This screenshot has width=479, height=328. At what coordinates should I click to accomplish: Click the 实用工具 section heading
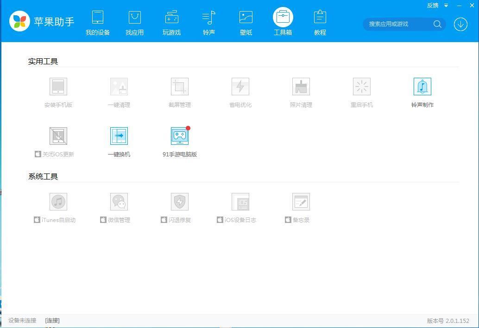pos(43,62)
